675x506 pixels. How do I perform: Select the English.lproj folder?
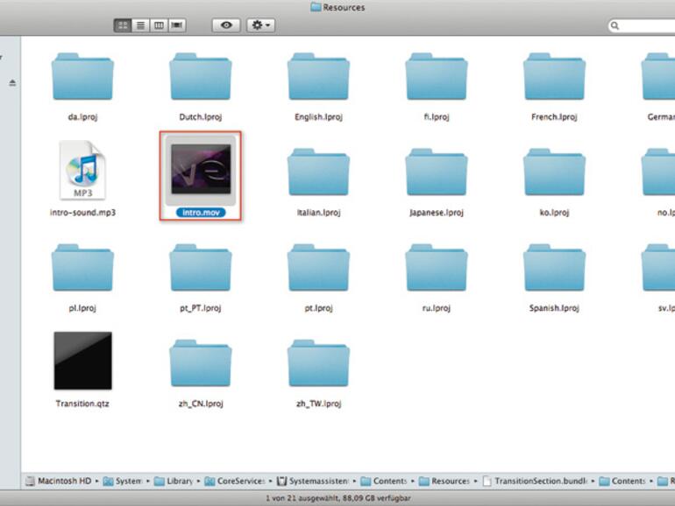[318, 76]
